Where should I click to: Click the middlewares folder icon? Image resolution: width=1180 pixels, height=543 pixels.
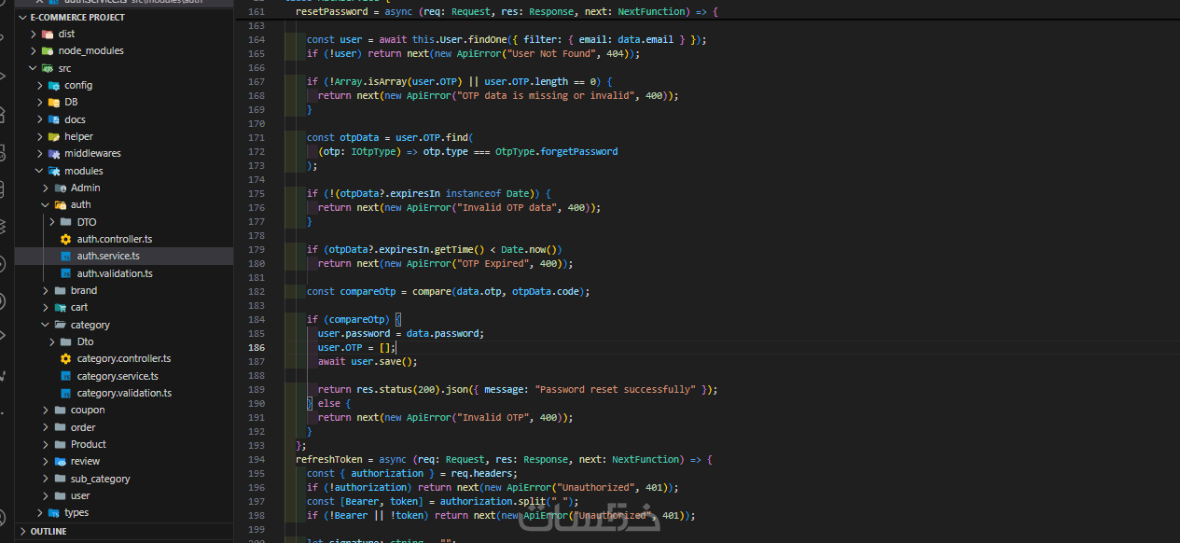click(x=53, y=153)
